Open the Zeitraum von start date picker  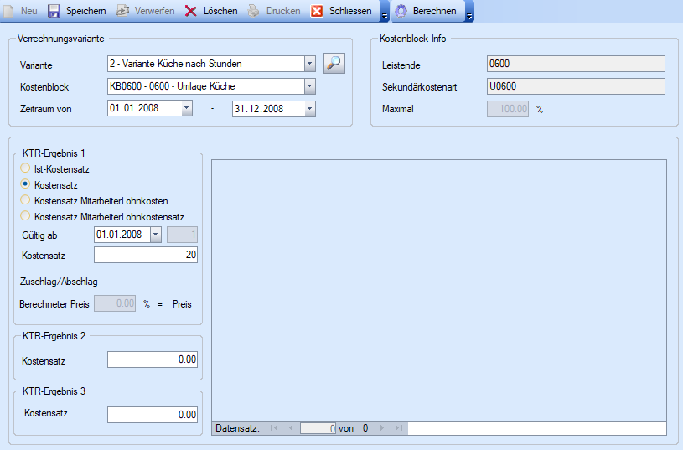[186, 108]
